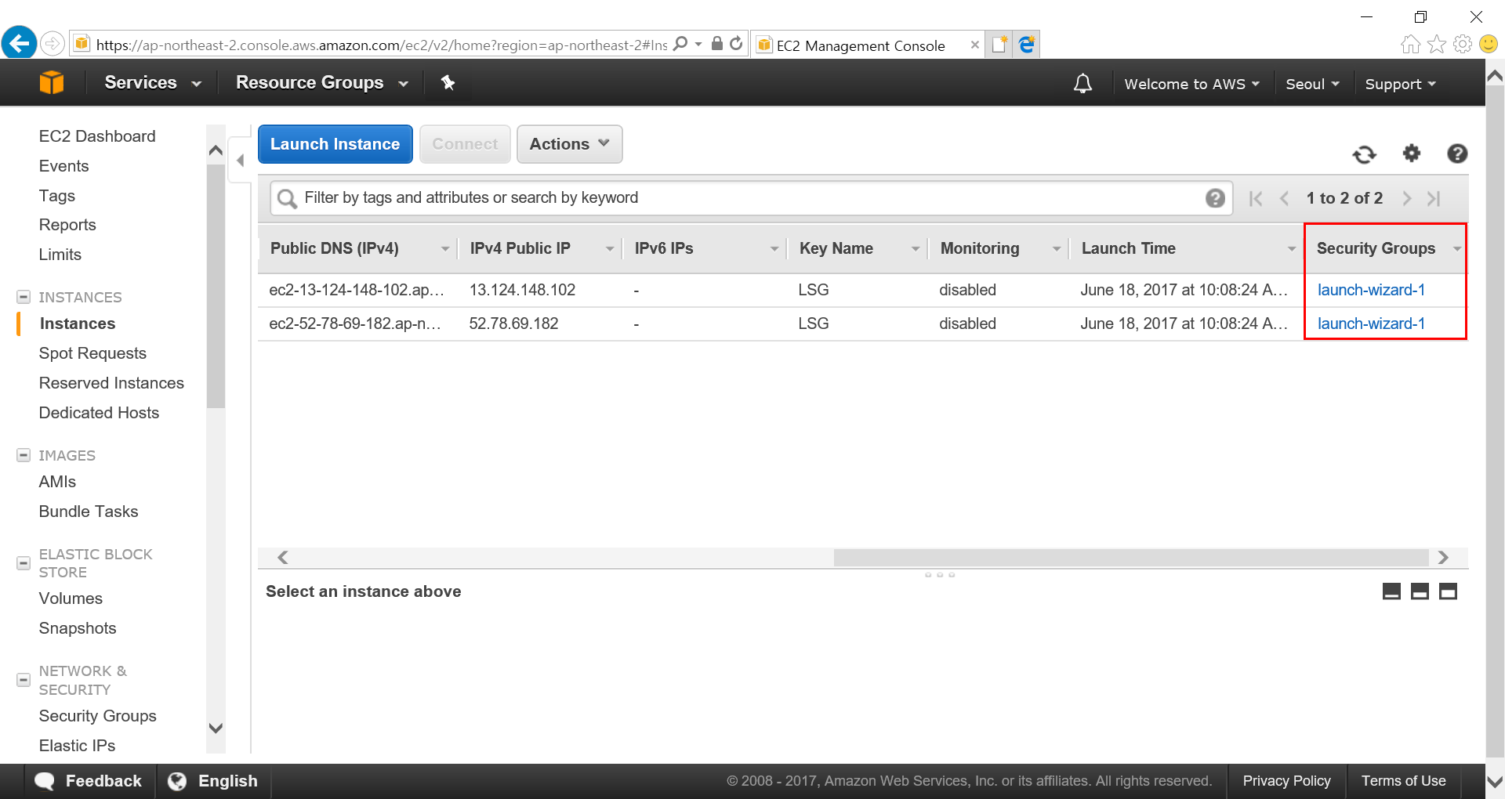The image size is (1505, 799).
Task: Open table settings gear icon
Action: [1412, 153]
